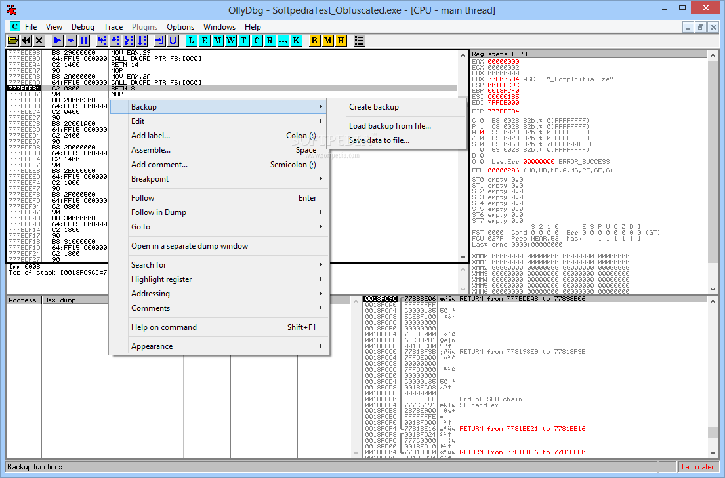This screenshot has height=478, width=725.
Task: Click registers pane scrollbar up arrow
Action: (713, 56)
